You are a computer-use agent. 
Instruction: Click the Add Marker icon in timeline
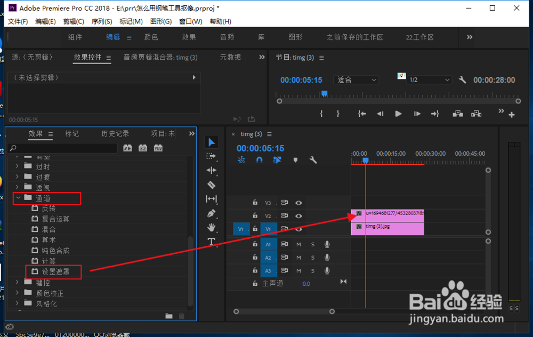(295, 160)
